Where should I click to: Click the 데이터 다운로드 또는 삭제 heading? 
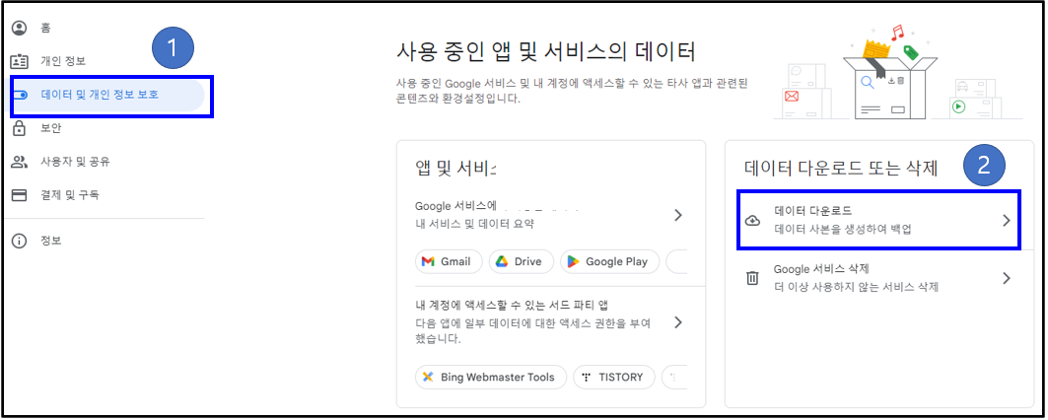841,169
